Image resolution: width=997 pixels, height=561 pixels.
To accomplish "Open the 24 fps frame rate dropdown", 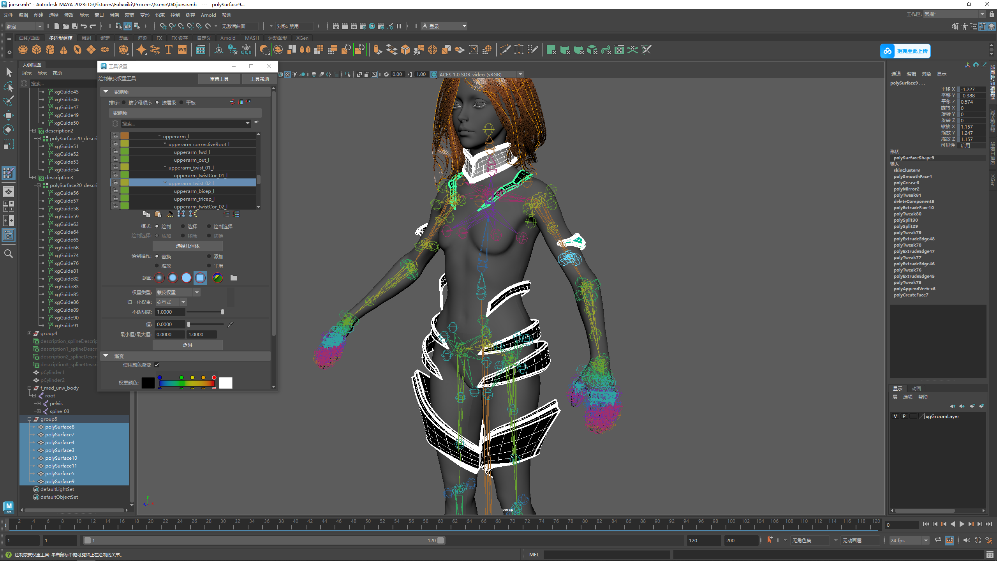I will tap(909, 540).
